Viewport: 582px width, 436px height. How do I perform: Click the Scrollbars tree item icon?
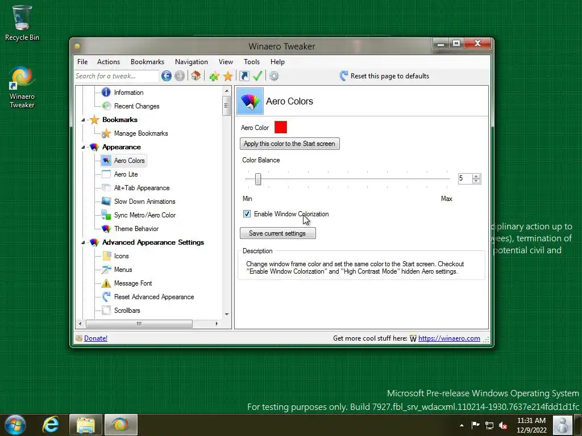pyautogui.click(x=106, y=311)
